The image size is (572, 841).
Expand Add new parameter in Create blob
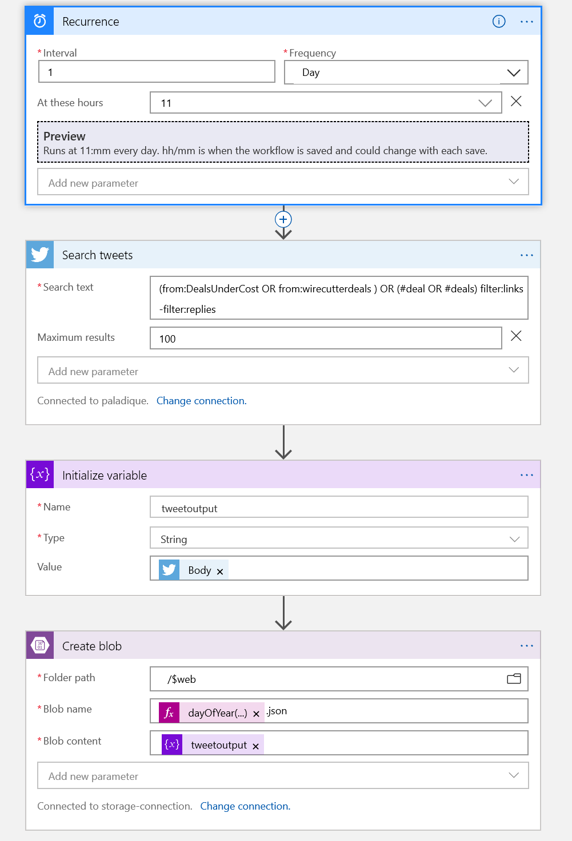(513, 775)
